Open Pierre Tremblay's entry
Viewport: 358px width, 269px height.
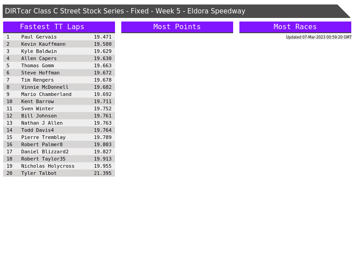(x=43, y=137)
